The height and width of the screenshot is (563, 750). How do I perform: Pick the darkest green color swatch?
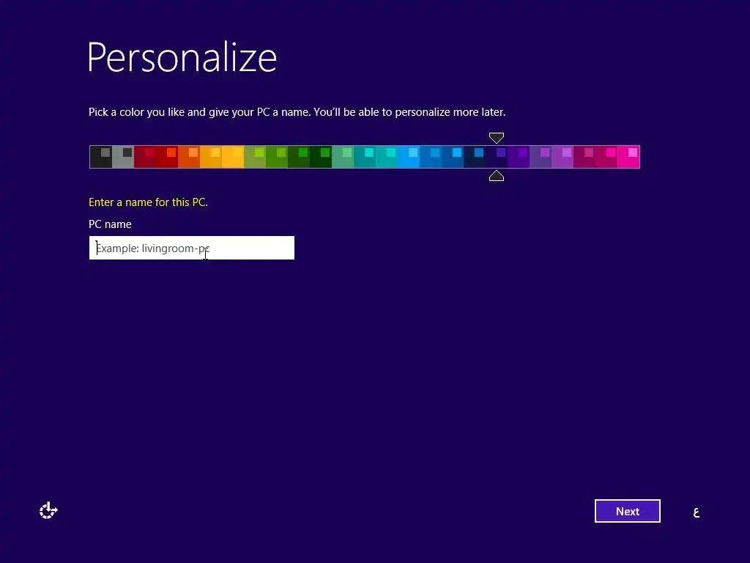pos(321,157)
